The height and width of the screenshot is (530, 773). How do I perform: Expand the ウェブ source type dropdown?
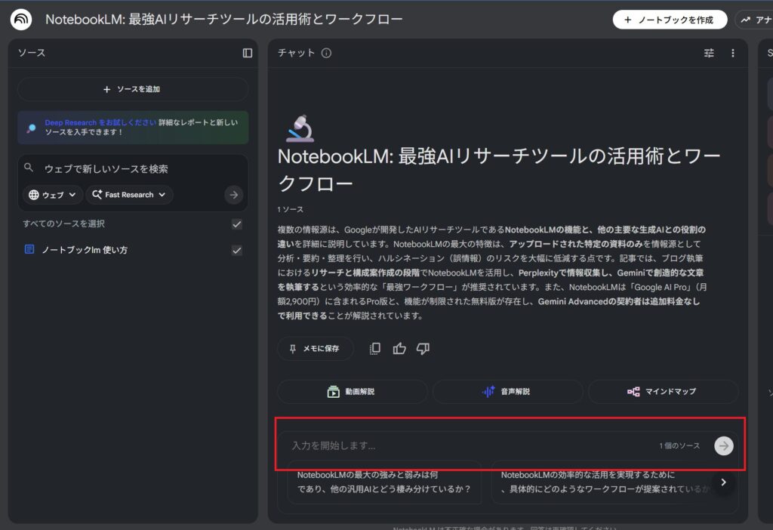[54, 195]
